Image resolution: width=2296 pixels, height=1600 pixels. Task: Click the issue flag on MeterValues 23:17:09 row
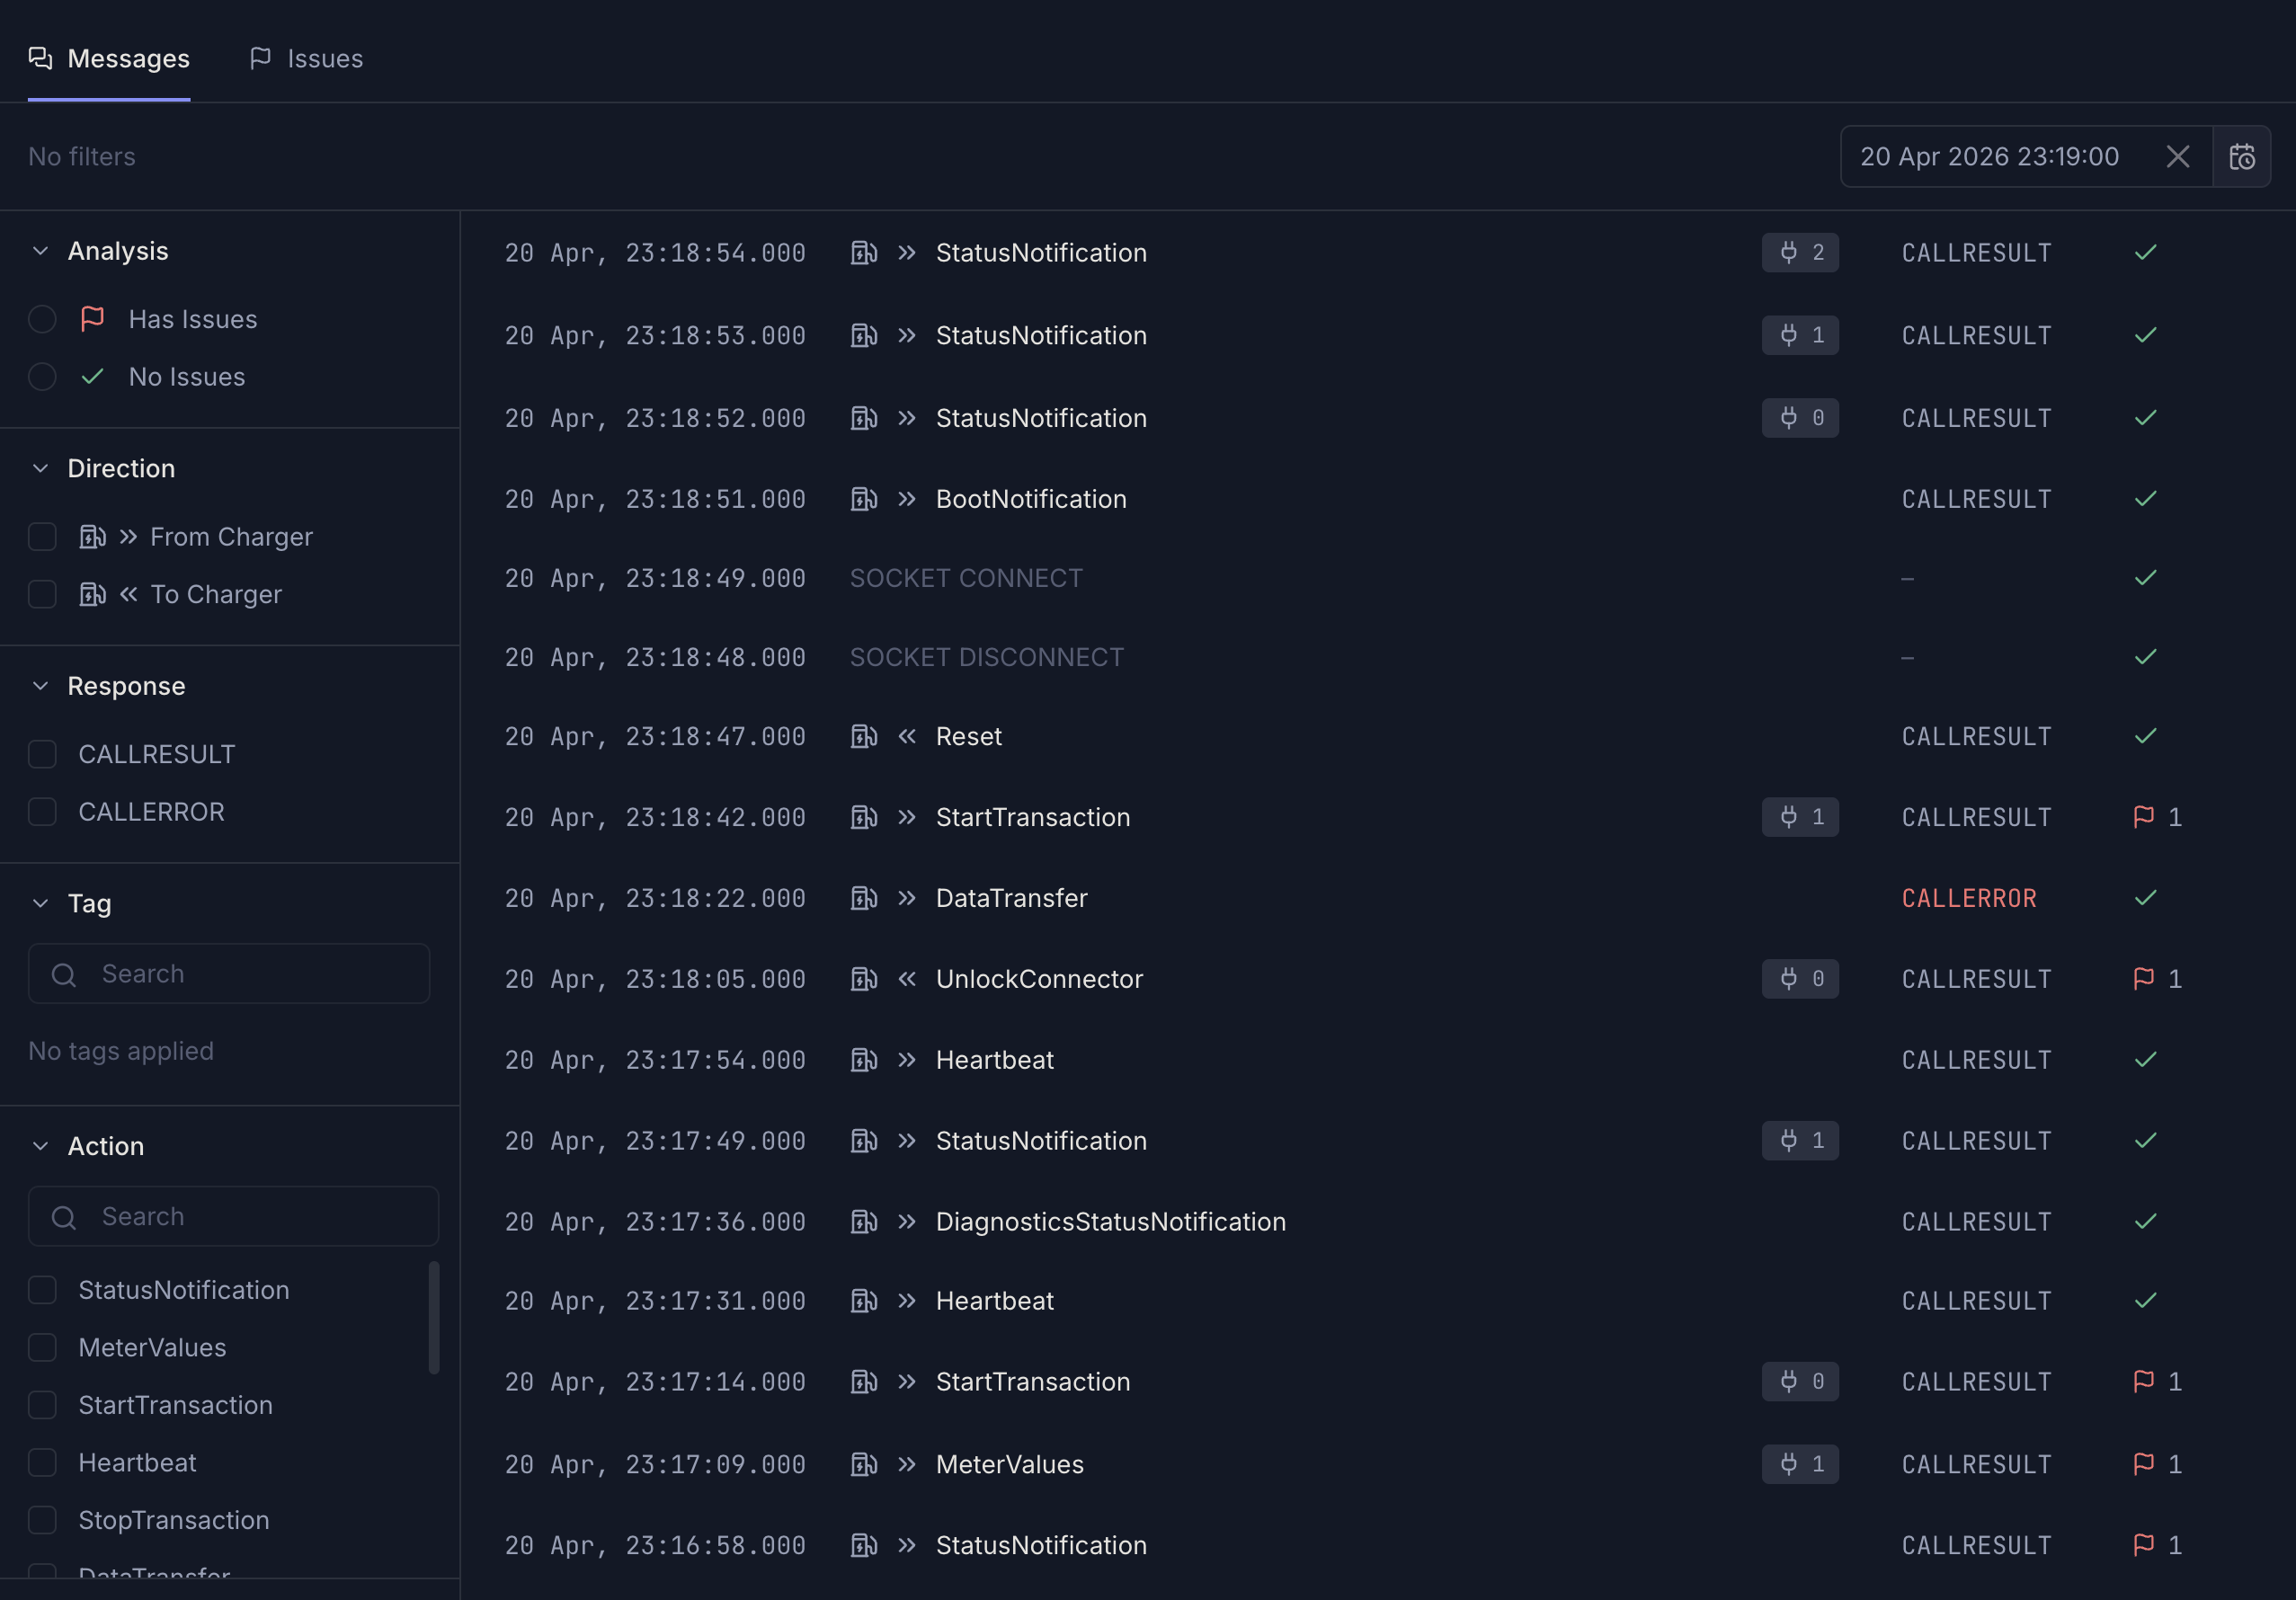[2143, 1464]
